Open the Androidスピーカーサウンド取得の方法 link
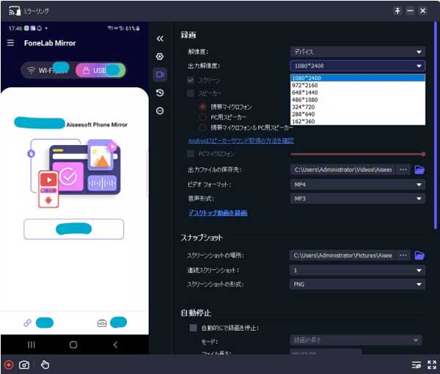The width and height of the screenshot is (440, 374). tap(241, 140)
